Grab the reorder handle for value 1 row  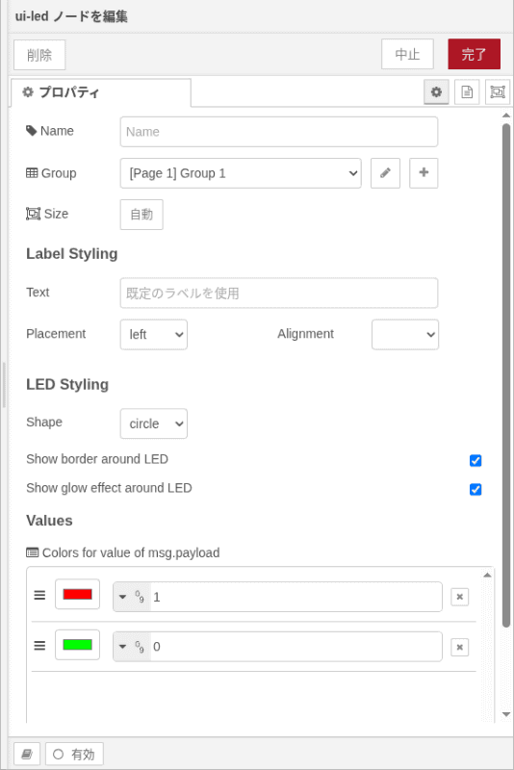point(39,595)
